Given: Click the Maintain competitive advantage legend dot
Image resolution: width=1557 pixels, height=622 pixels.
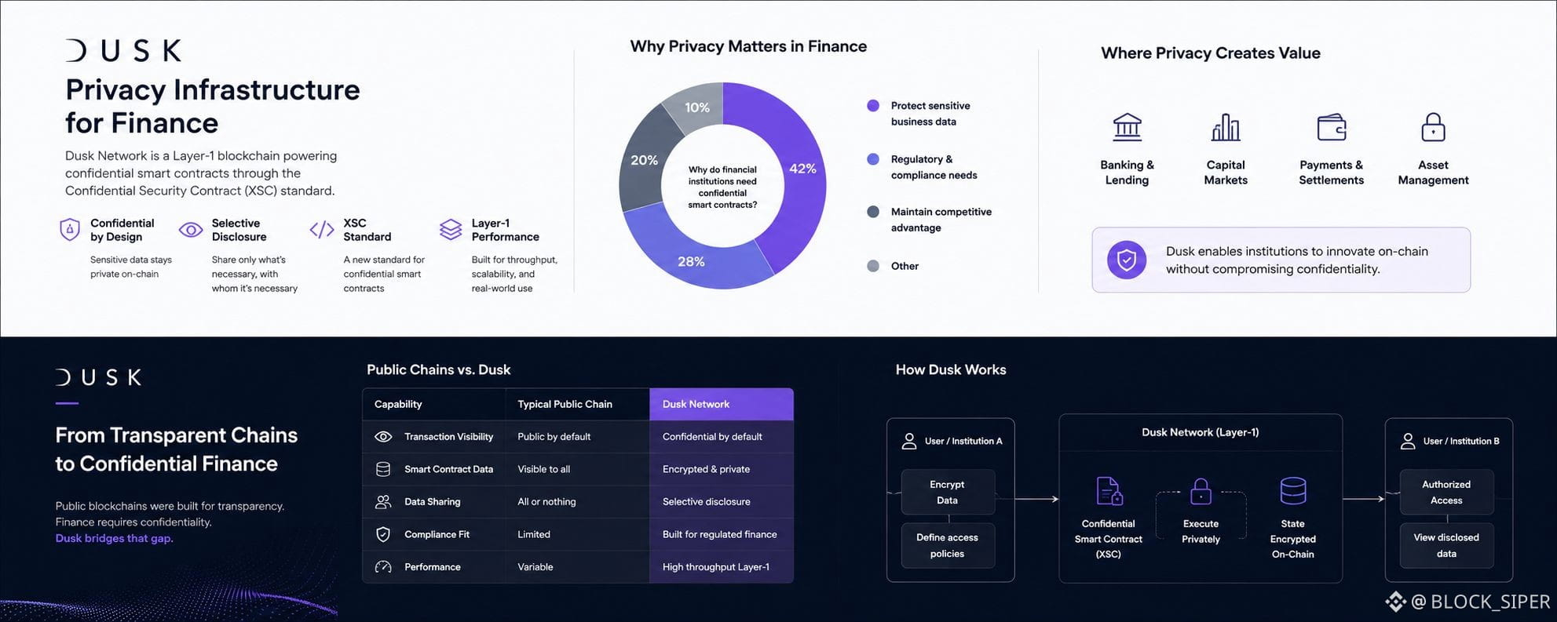Looking at the screenshot, I should click(873, 212).
